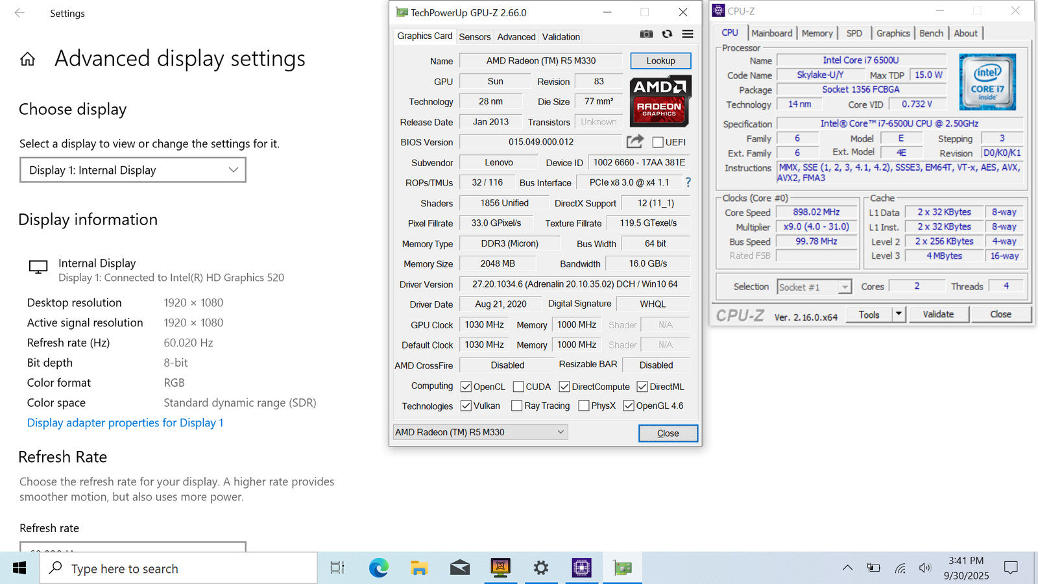Click the GPU-Z refresh icon
The image size is (1038, 584).
(667, 34)
